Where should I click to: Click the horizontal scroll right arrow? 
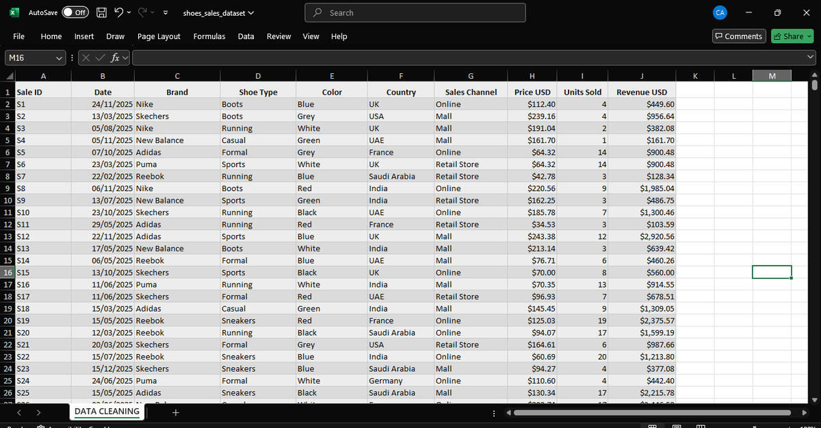click(x=805, y=412)
